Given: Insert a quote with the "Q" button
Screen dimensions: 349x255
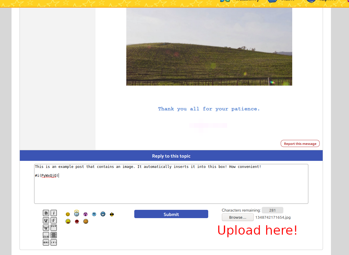Looking at the screenshot, I should (x=46, y=228).
